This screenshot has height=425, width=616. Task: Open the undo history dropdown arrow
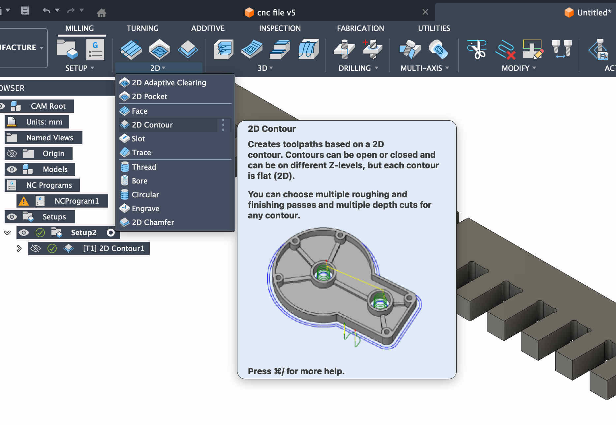(x=57, y=10)
